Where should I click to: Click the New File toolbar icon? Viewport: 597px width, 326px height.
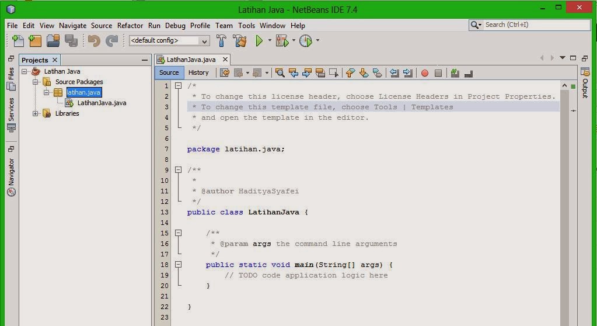(x=18, y=40)
